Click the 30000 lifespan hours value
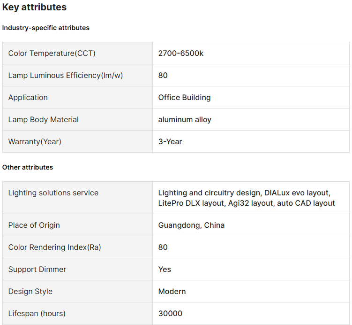 170,314
